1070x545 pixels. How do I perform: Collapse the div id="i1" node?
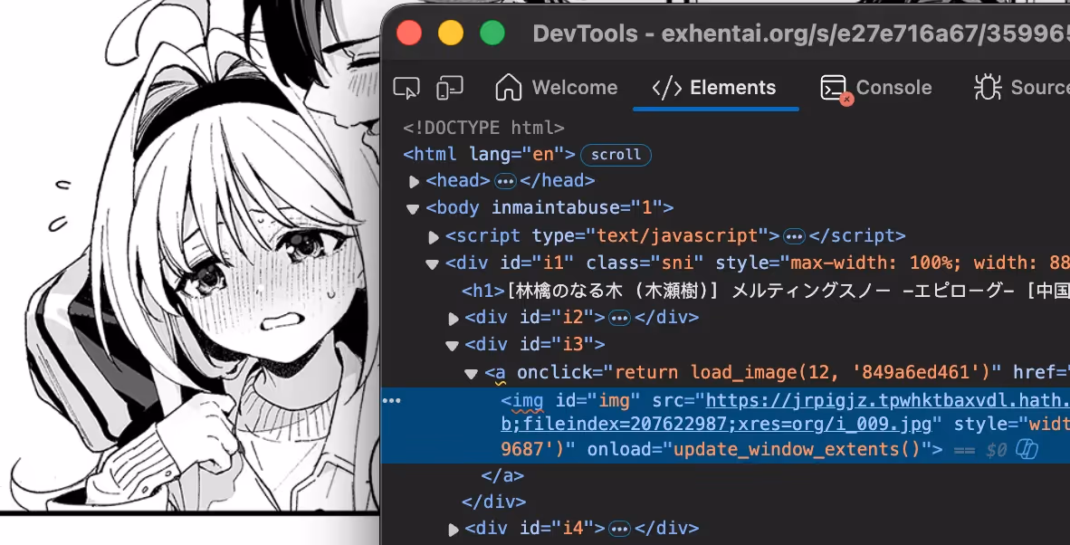point(433,263)
